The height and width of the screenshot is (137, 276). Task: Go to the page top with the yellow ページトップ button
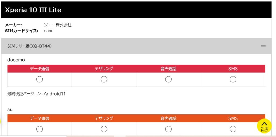(264, 126)
